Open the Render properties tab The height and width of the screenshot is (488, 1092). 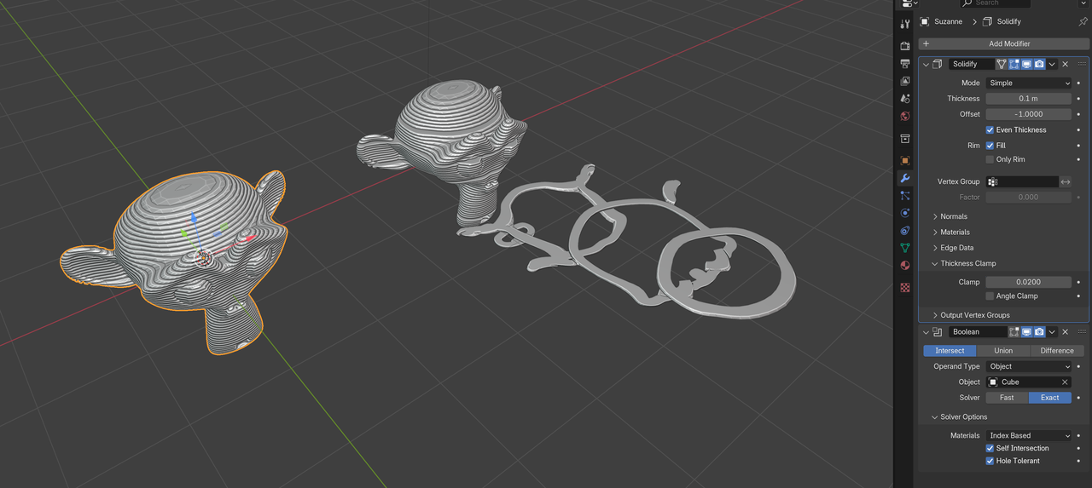905,46
